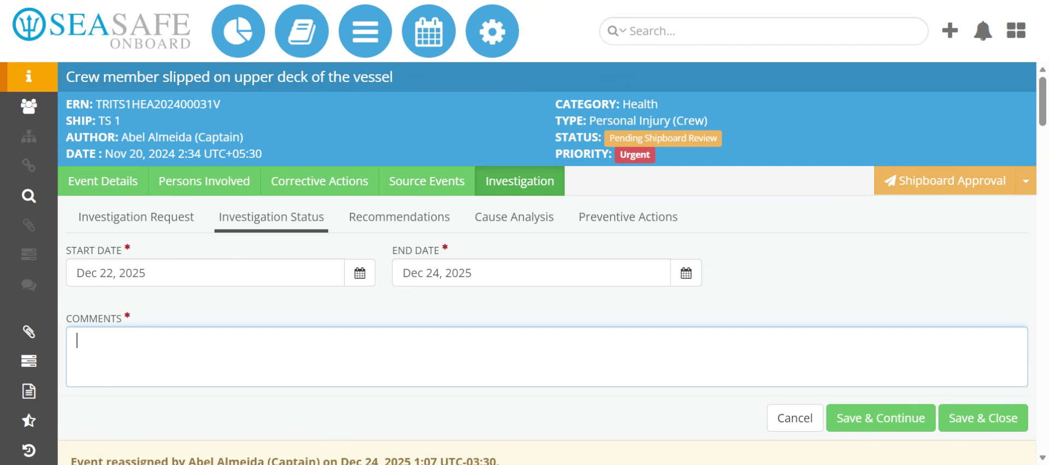Click the half-star icon in sidebar
The height and width of the screenshot is (465, 1049).
click(x=28, y=421)
